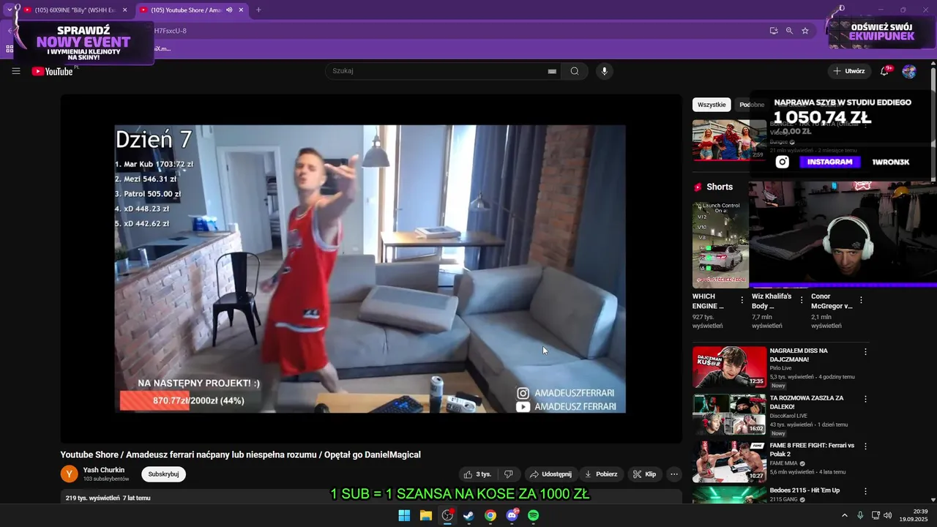Click the cast/install icon in address bar
Image resolution: width=937 pixels, height=527 pixels.
tap(774, 31)
